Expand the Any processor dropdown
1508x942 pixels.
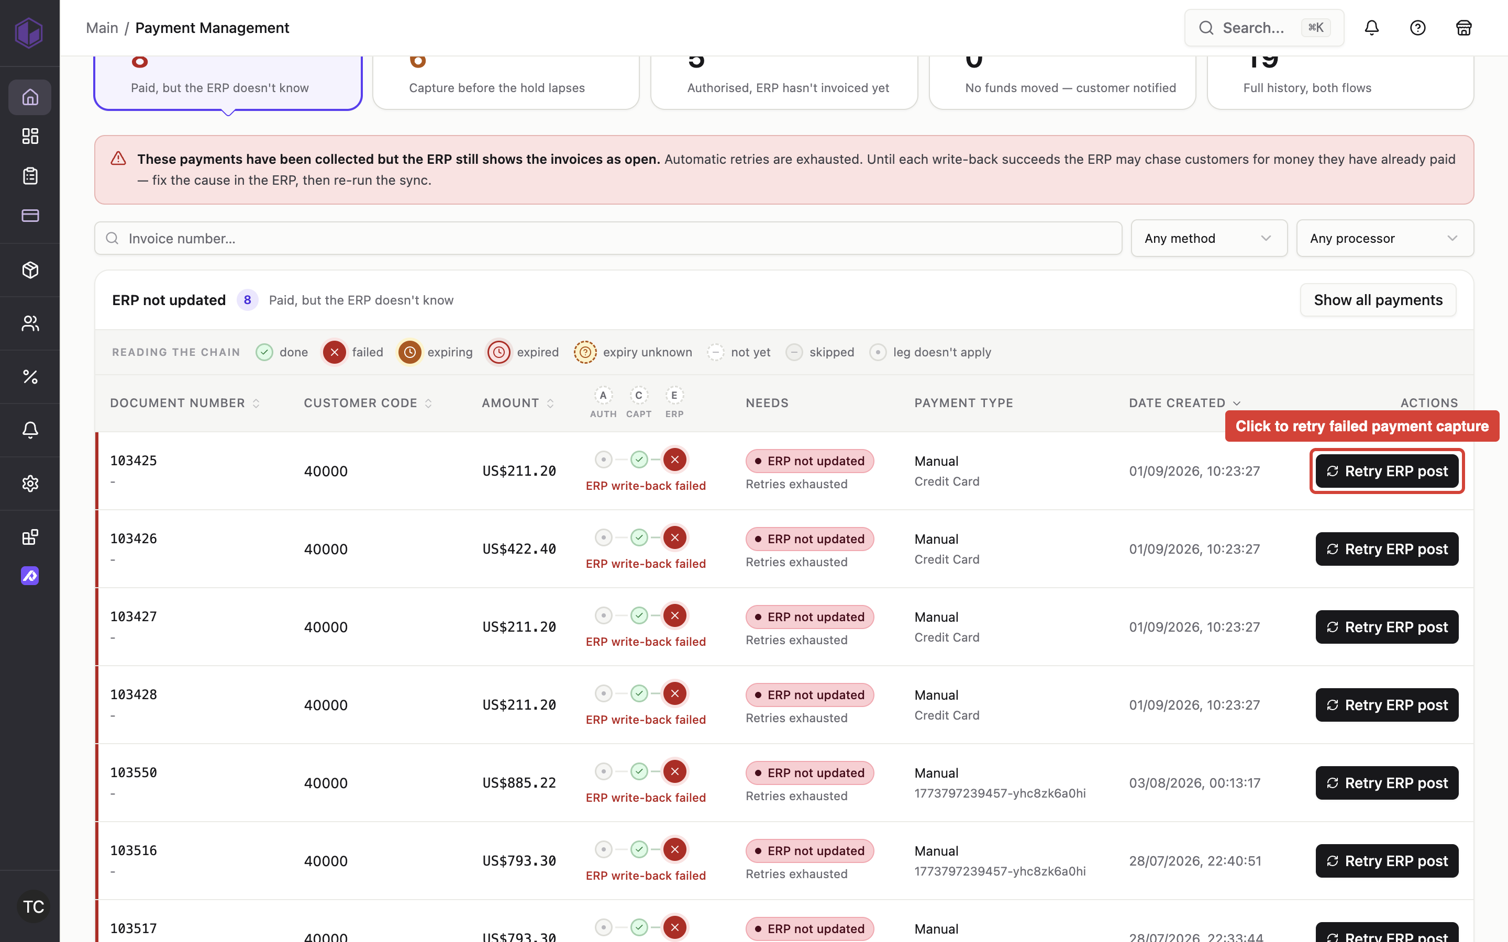[1384, 238]
